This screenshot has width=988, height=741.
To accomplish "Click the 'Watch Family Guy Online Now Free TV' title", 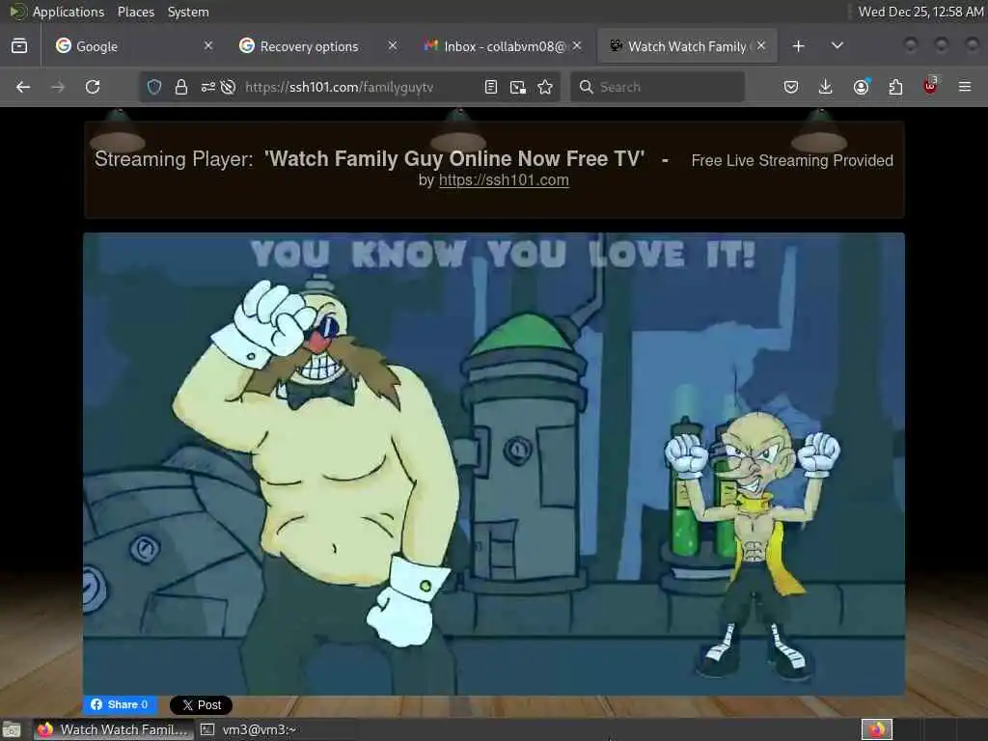I will 454,159.
